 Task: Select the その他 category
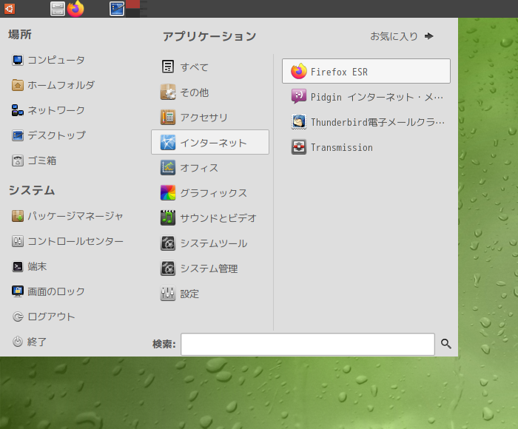point(210,92)
